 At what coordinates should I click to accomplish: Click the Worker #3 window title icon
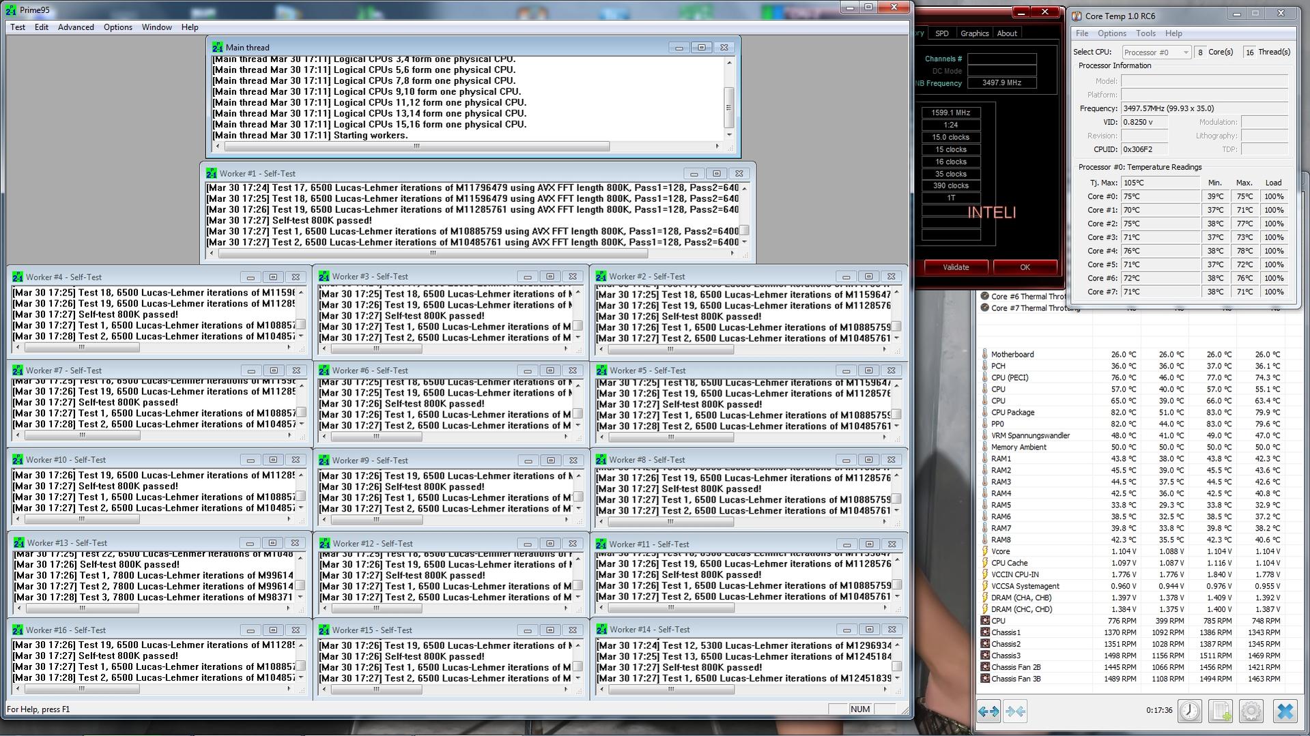(324, 276)
